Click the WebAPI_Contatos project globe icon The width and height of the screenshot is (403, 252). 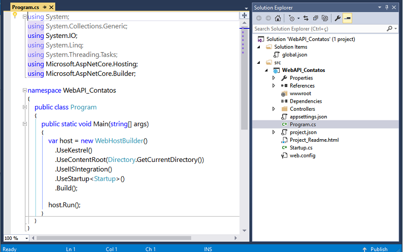(x=277, y=70)
